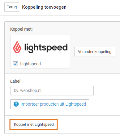Click the black lightspeed wordmark logo
Screen dimensions: 120x136
tap(46, 48)
